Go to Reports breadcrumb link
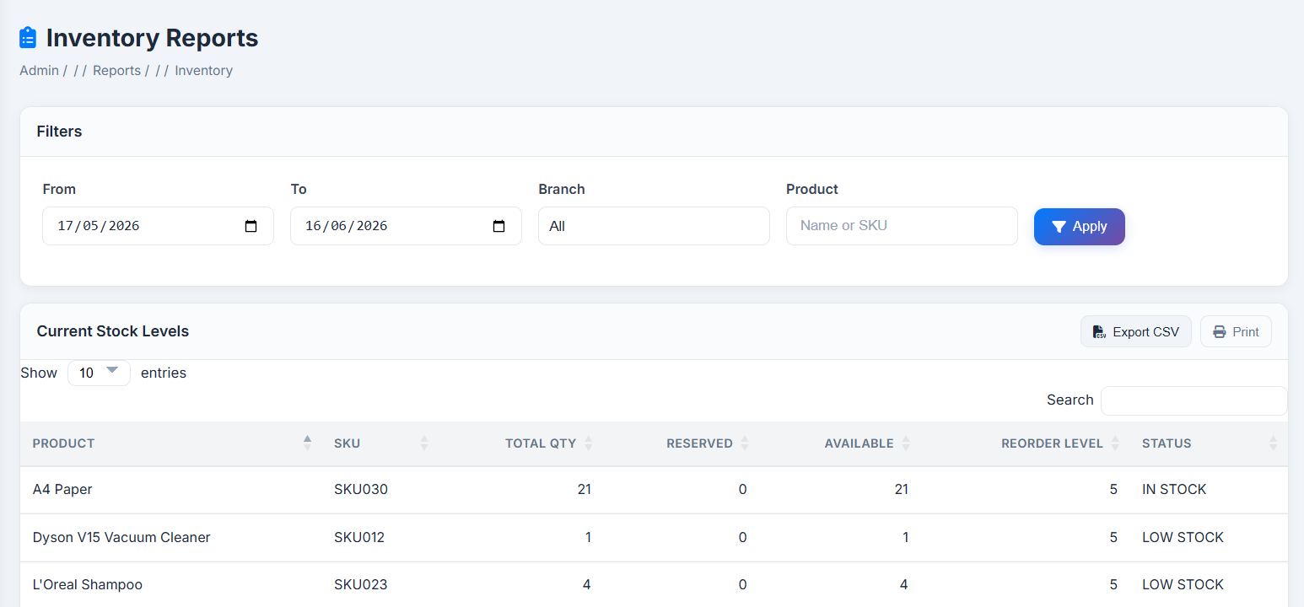This screenshot has height=607, width=1304. (116, 71)
